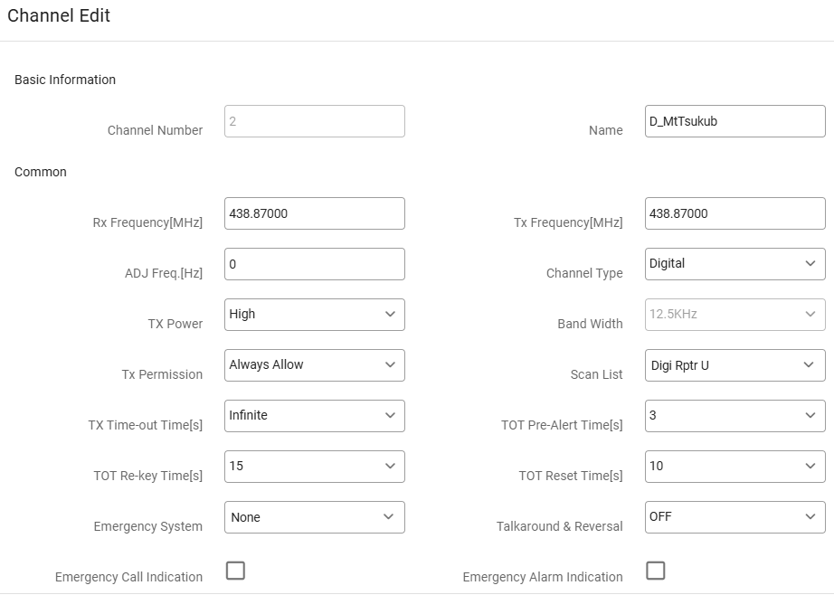Enable the Emergency Call Indication checkbox
834x595 pixels.
click(235, 571)
